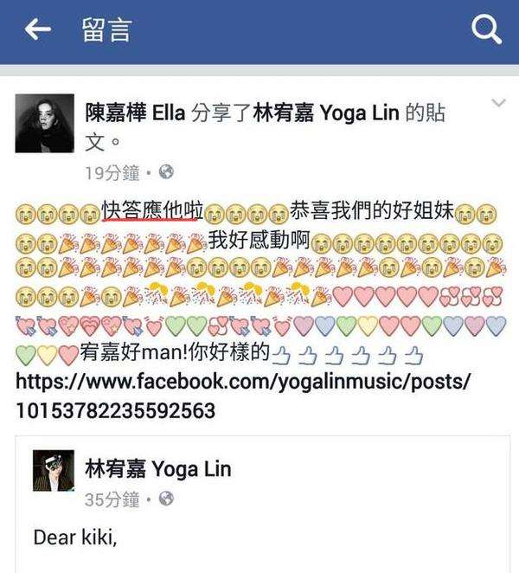Image resolution: width=519 pixels, height=573 pixels.
Task: Click the text 宥嘉好man!你好樣的
Action: coord(175,352)
